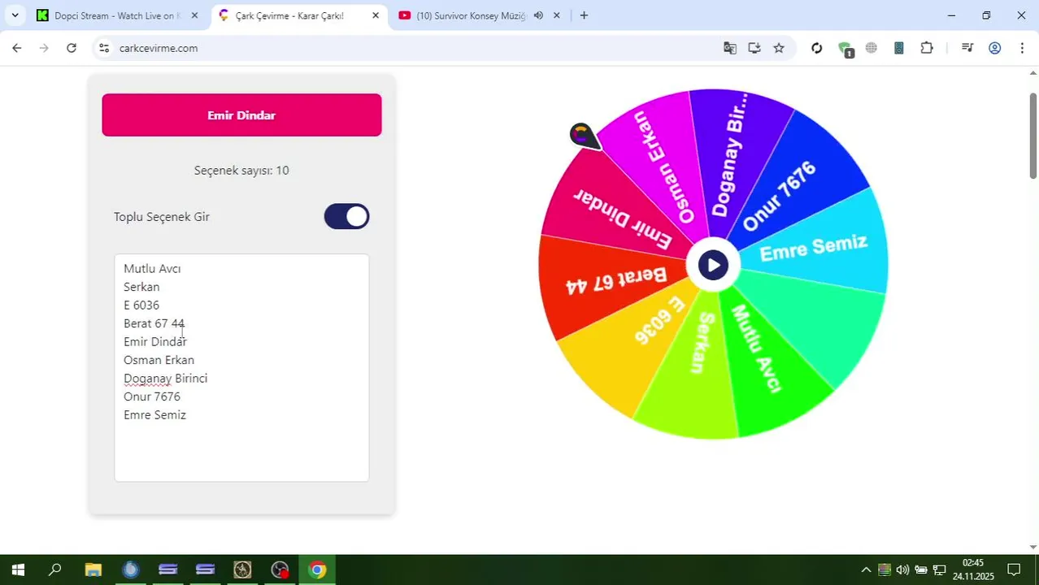Click address bar URL carkcevirme.com

click(x=159, y=48)
